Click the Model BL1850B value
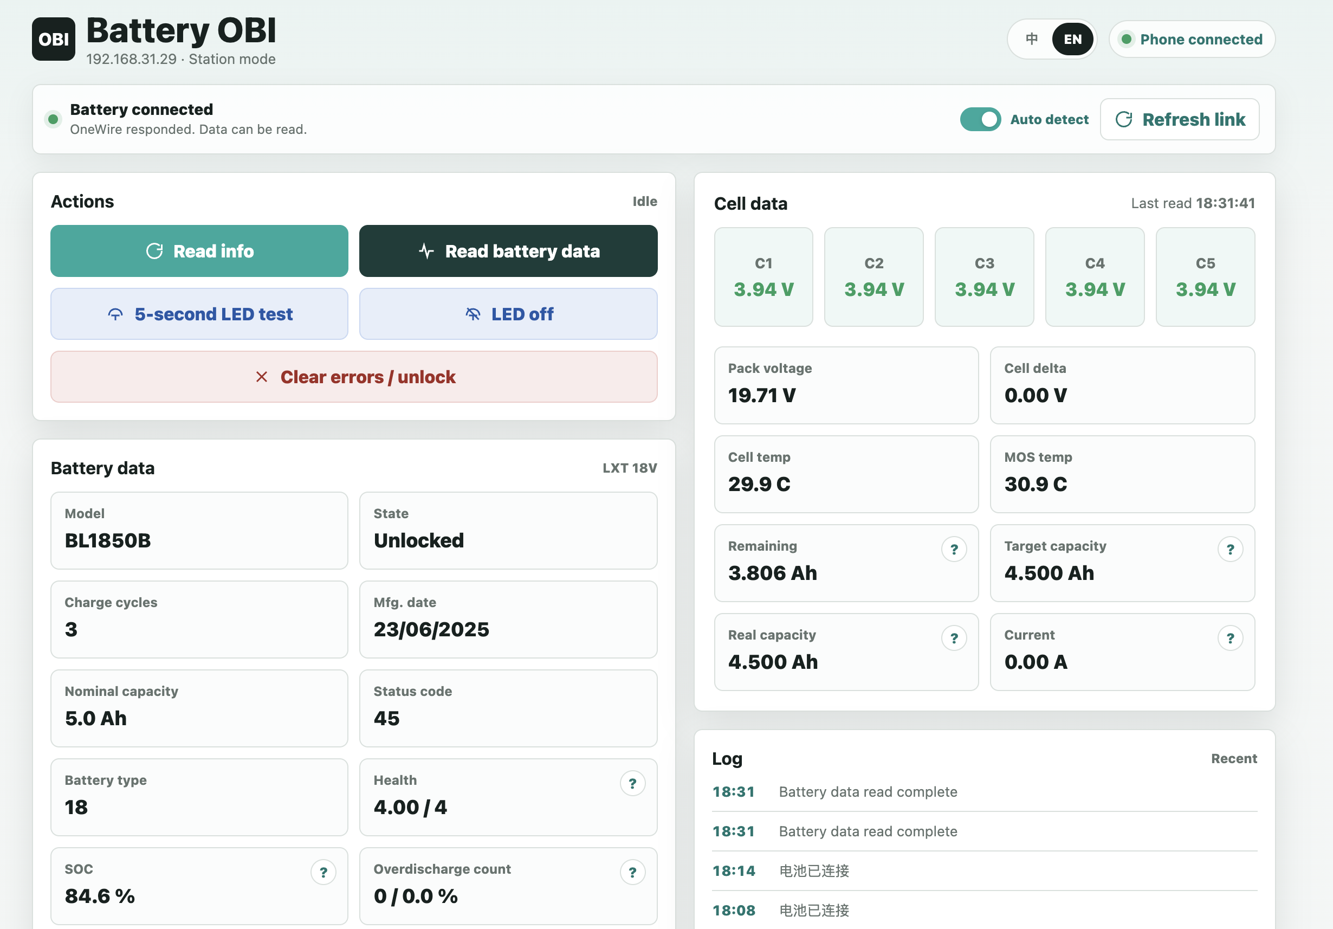The image size is (1333, 929). [108, 540]
